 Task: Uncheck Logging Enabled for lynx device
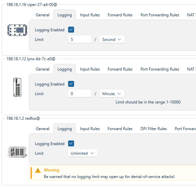coord(71,84)
